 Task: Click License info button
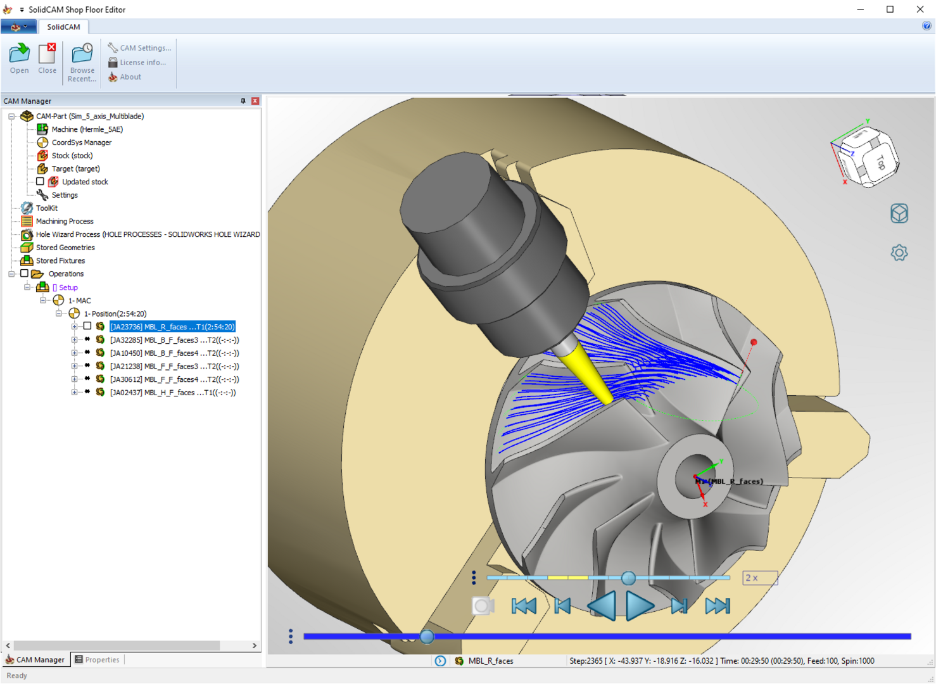click(137, 63)
